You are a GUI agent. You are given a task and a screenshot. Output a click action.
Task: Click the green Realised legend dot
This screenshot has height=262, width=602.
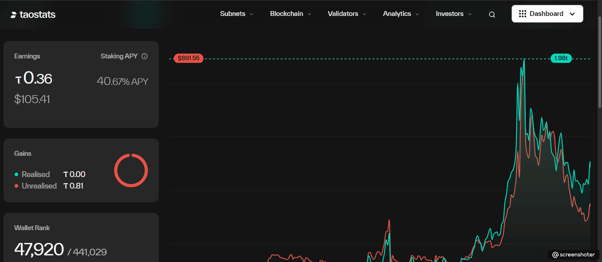pos(16,174)
